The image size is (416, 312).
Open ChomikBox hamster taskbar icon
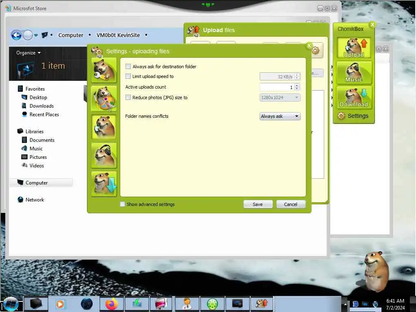[x=262, y=304]
